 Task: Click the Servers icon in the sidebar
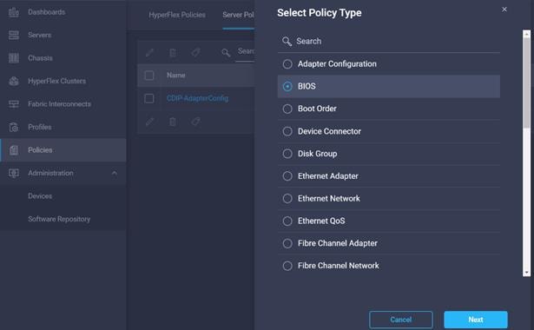coord(14,35)
